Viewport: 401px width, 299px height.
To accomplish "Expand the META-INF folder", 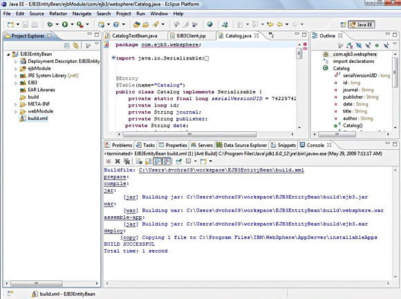I will [16, 104].
